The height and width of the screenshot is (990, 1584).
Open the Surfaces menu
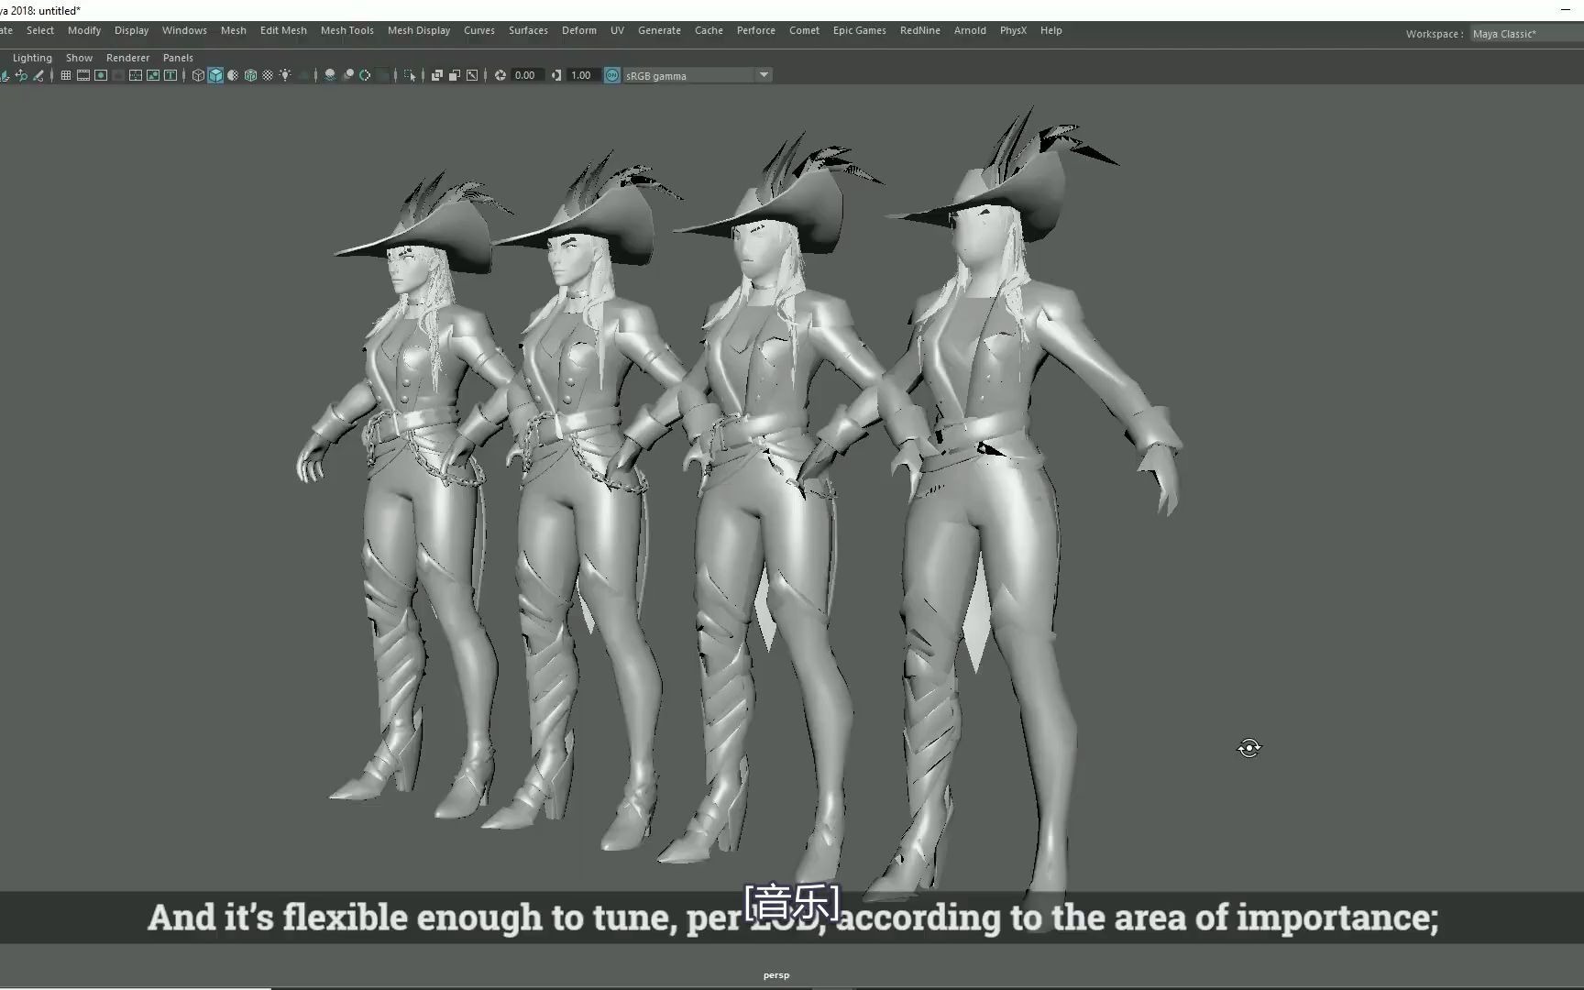pyautogui.click(x=528, y=30)
